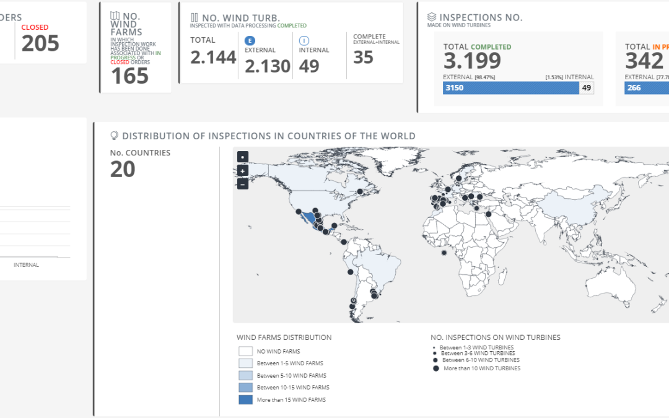This screenshot has height=418, width=669.
Task: Click the blue External 'E' circle icon
Action: pos(251,40)
